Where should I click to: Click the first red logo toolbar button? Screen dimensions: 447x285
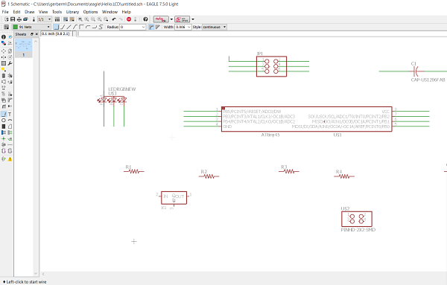pos(161,19)
